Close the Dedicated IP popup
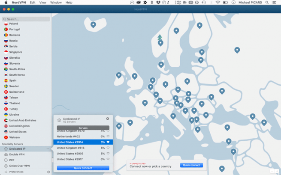 pos(108,119)
